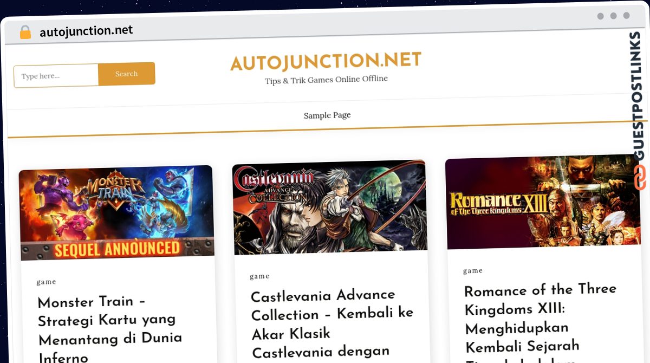The image size is (650, 363).
Task: Focus the 'Type here...' search field
Action: (56, 76)
